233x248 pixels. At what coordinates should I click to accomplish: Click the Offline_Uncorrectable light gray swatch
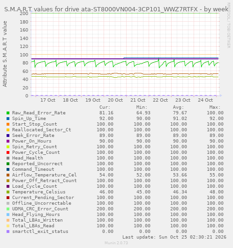8,203
